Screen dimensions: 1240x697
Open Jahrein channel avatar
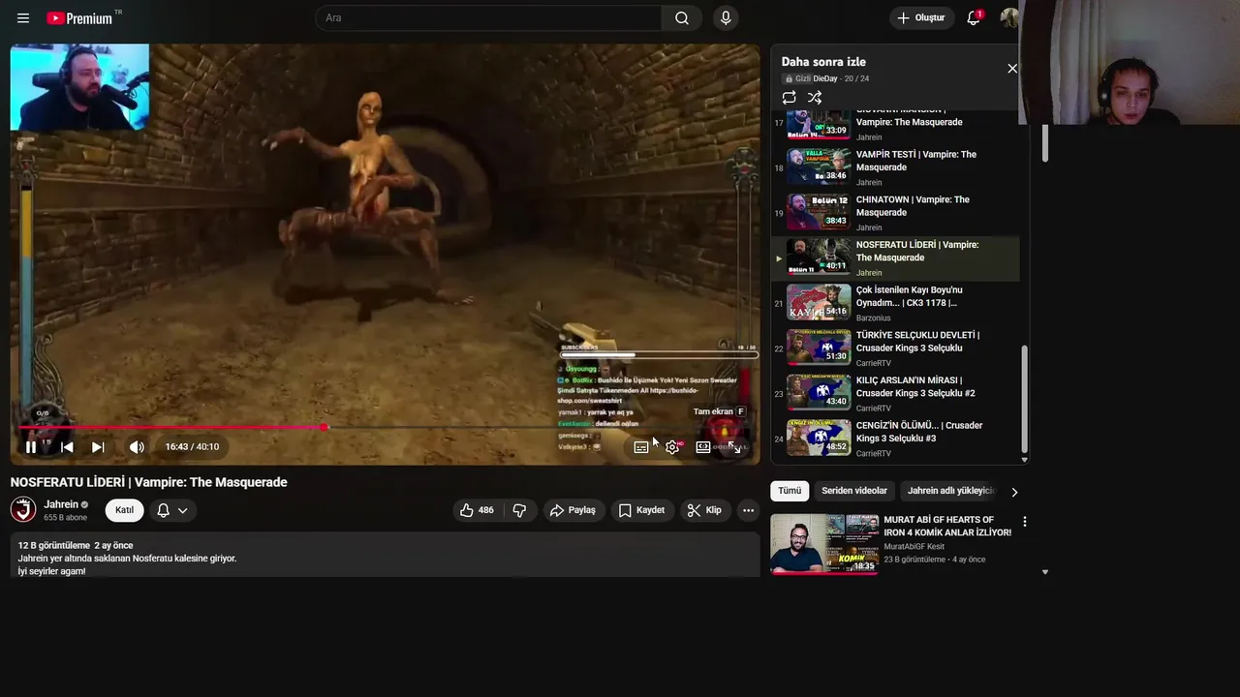point(23,509)
